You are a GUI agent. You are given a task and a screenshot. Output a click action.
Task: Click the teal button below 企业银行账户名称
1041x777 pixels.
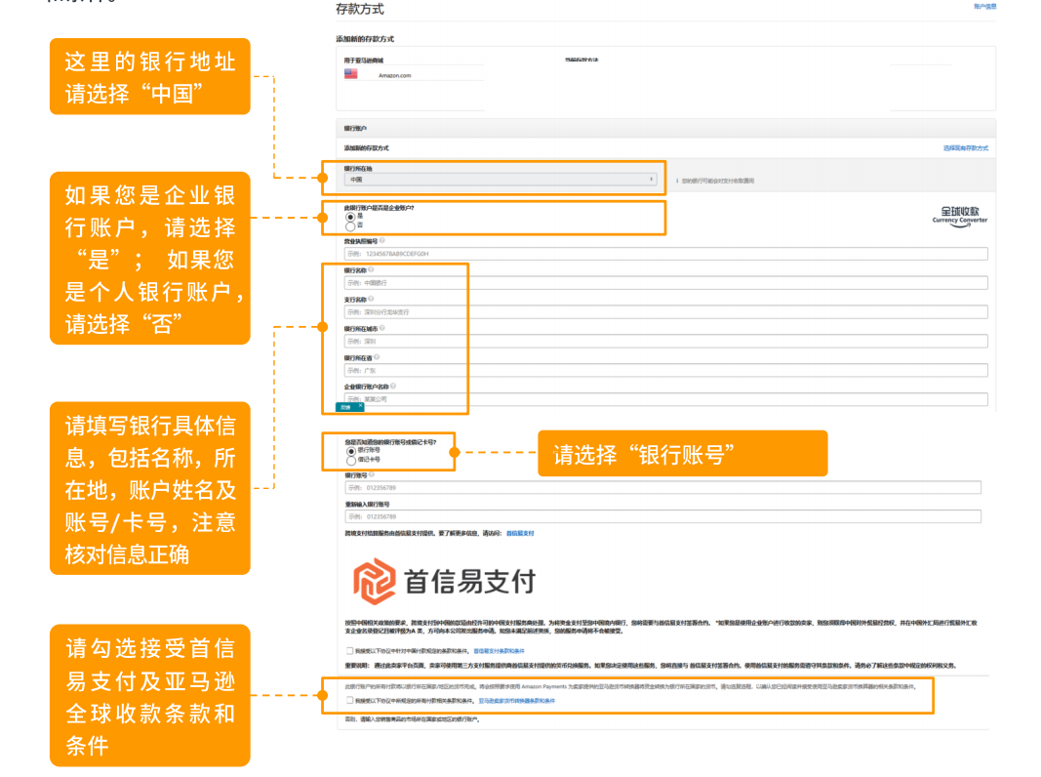[348, 405]
